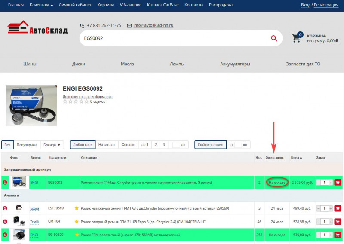Open the 'Запчасти для ТО' category

click(303, 64)
